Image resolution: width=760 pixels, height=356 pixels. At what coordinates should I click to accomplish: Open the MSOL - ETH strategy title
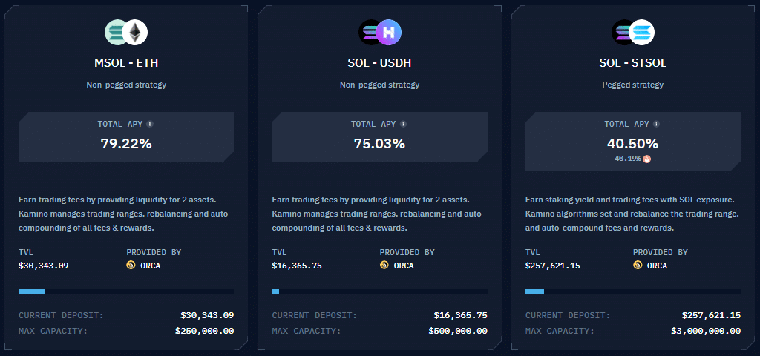[x=126, y=63]
